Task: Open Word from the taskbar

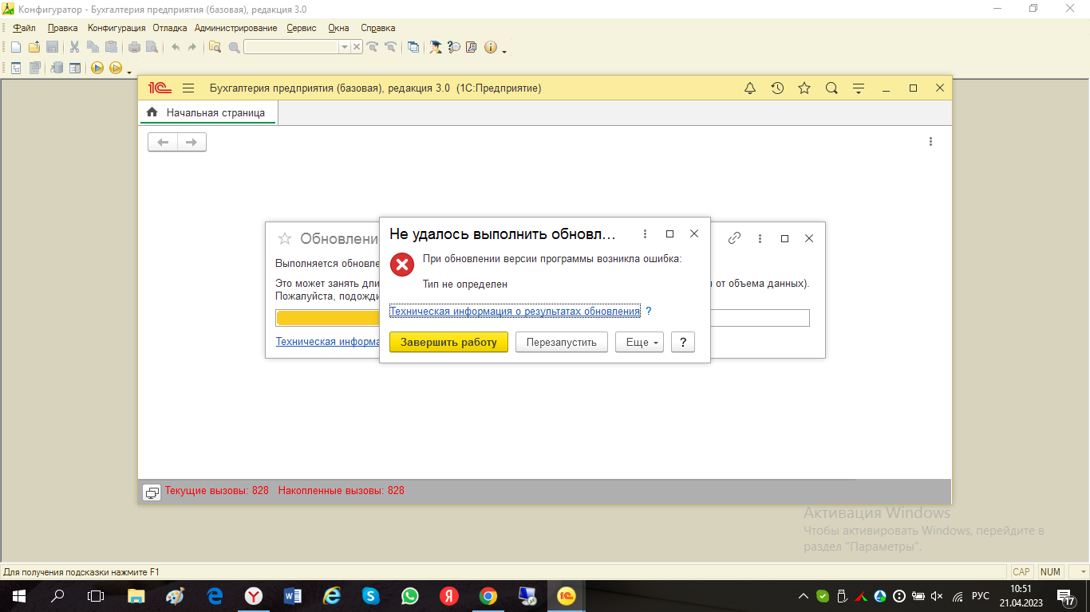Action: pyautogui.click(x=291, y=595)
